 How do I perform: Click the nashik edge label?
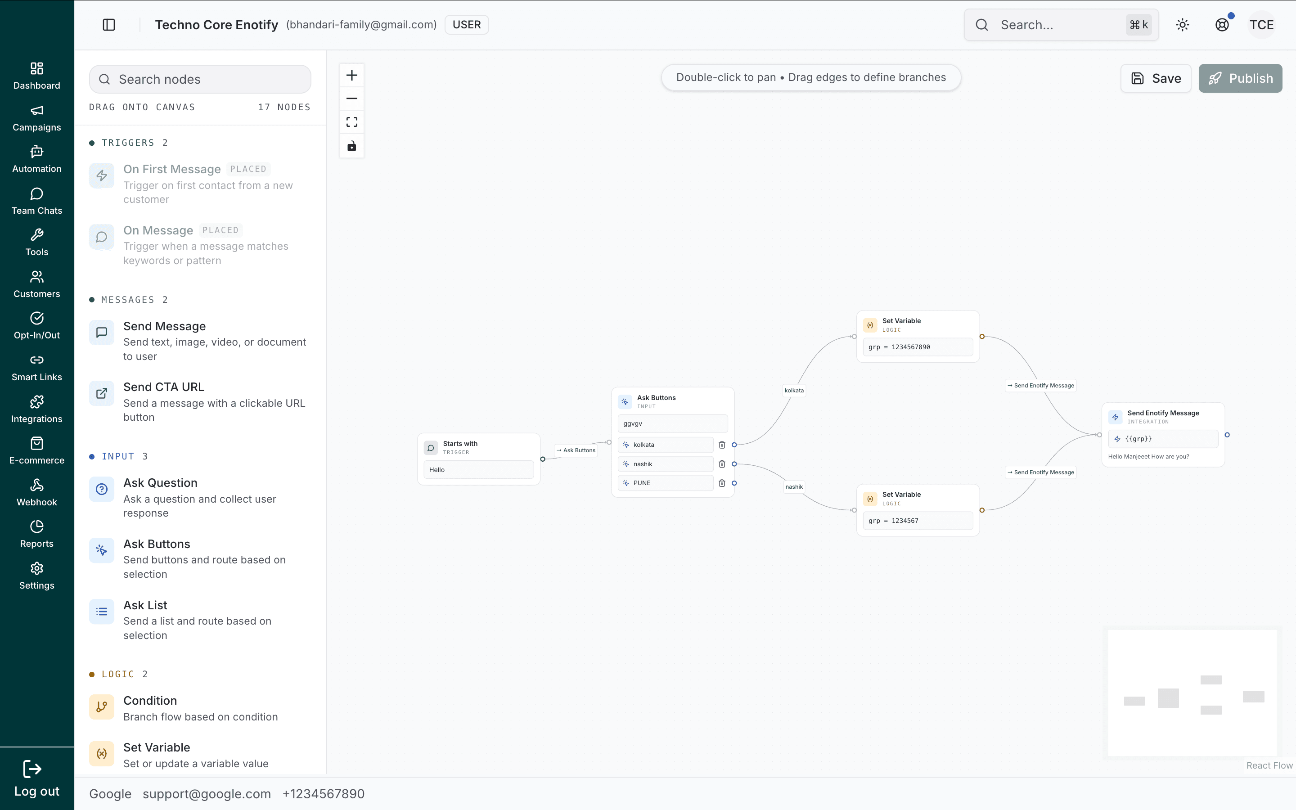pyautogui.click(x=794, y=486)
